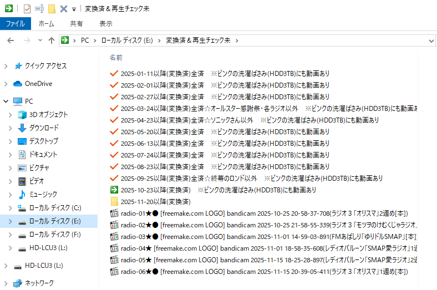437x290 pixels.
Task: Click PC in the address bar breadcrumb
Action: pyautogui.click(x=85, y=40)
